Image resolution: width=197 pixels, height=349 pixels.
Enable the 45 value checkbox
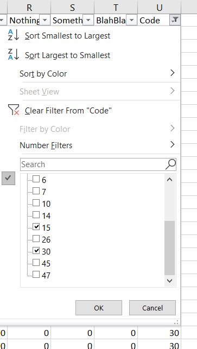(36, 263)
